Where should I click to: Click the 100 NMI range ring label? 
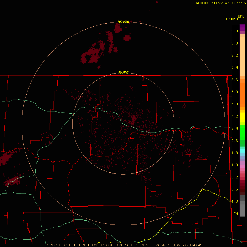click(123, 22)
